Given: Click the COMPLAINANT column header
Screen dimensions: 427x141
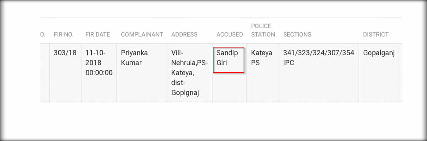Looking at the screenshot, I should pos(142,34).
